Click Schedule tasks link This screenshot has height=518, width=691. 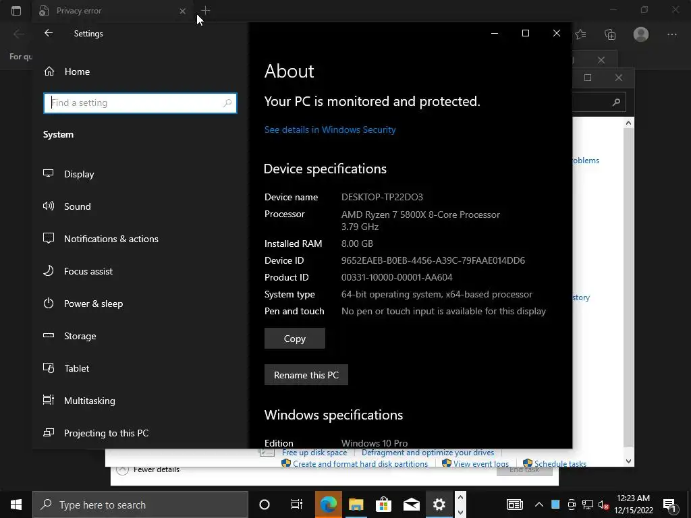tap(560, 463)
